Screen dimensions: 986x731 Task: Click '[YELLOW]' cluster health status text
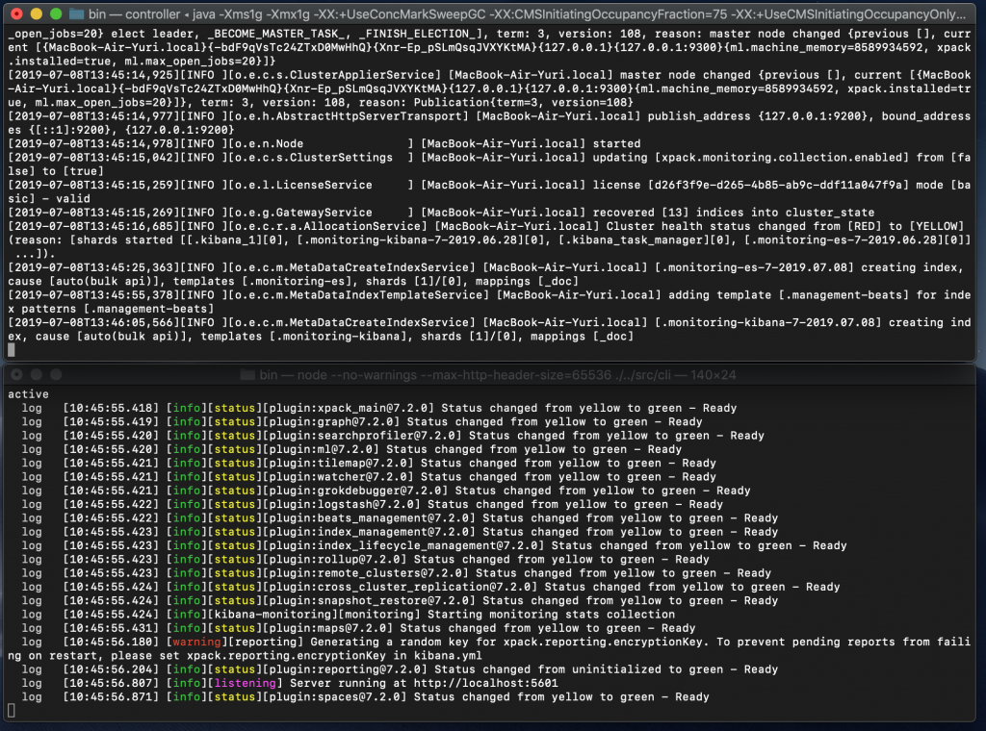coord(936,227)
